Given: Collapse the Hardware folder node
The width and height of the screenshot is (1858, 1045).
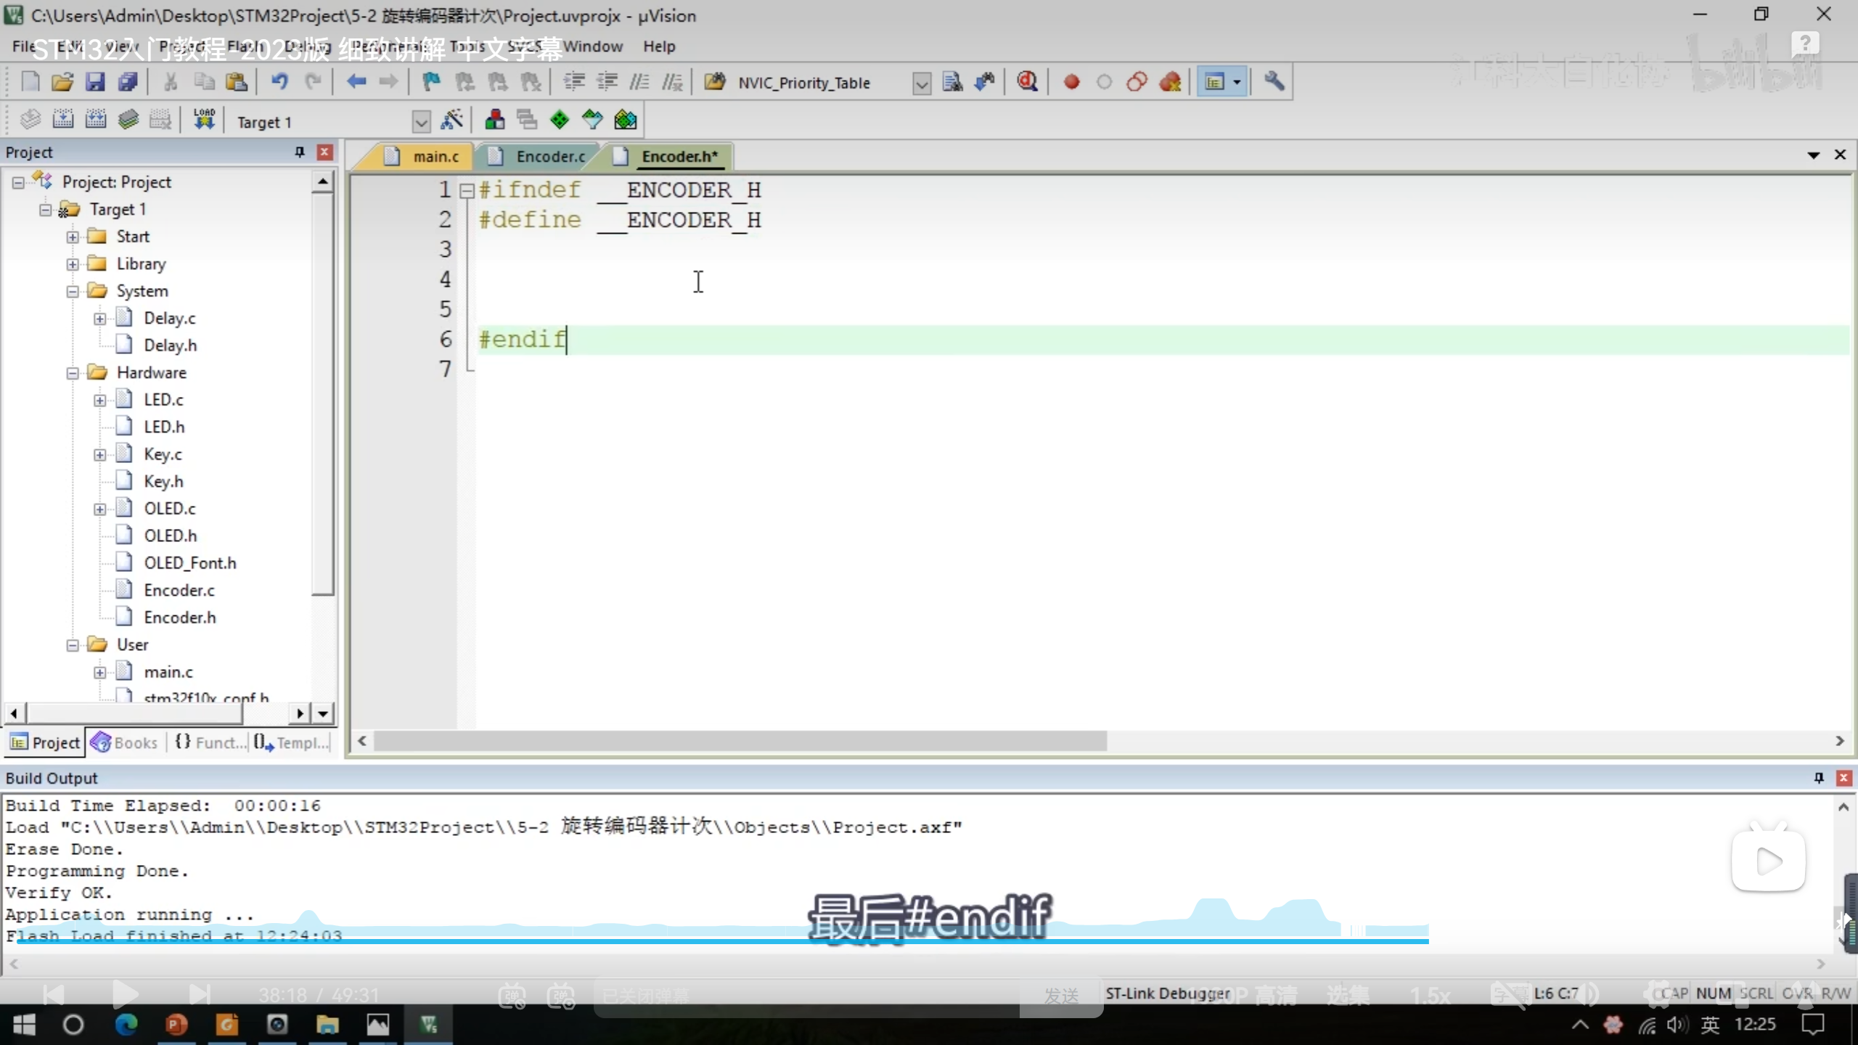Looking at the screenshot, I should 73,373.
